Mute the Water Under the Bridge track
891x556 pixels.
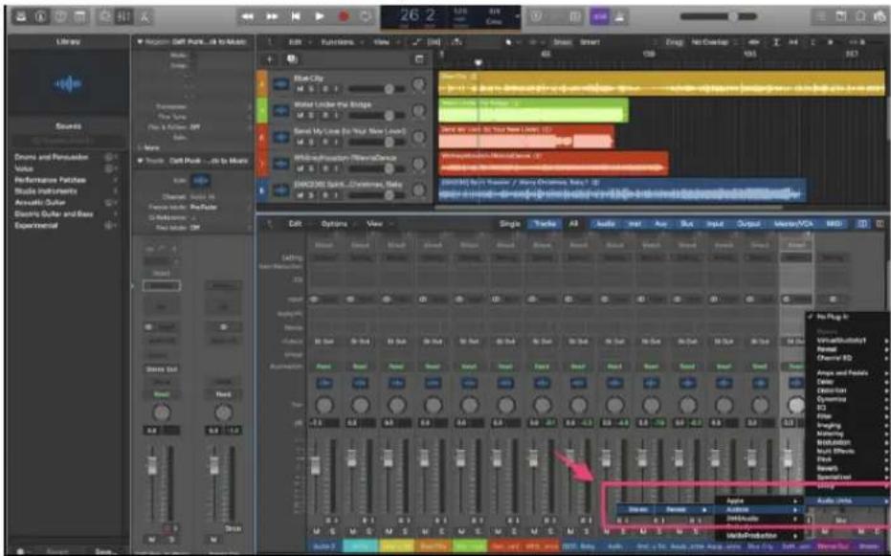click(301, 115)
